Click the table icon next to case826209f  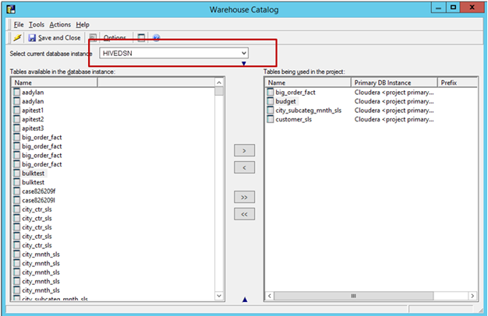coord(17,191)
